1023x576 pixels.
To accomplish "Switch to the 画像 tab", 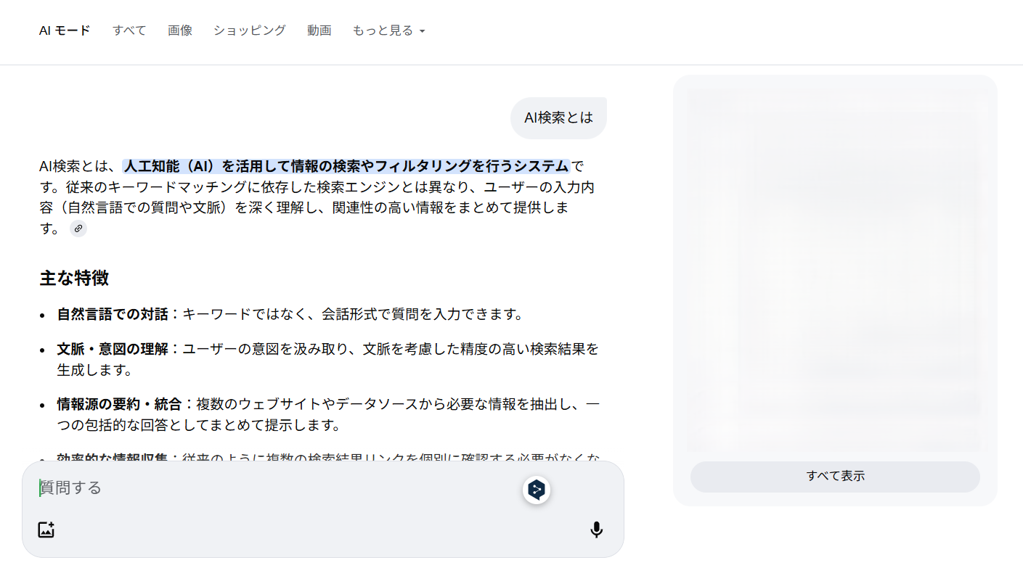I will point(180,30).
